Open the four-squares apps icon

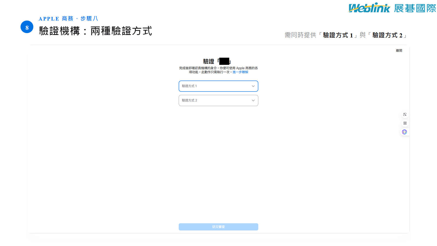pos(405,123)
